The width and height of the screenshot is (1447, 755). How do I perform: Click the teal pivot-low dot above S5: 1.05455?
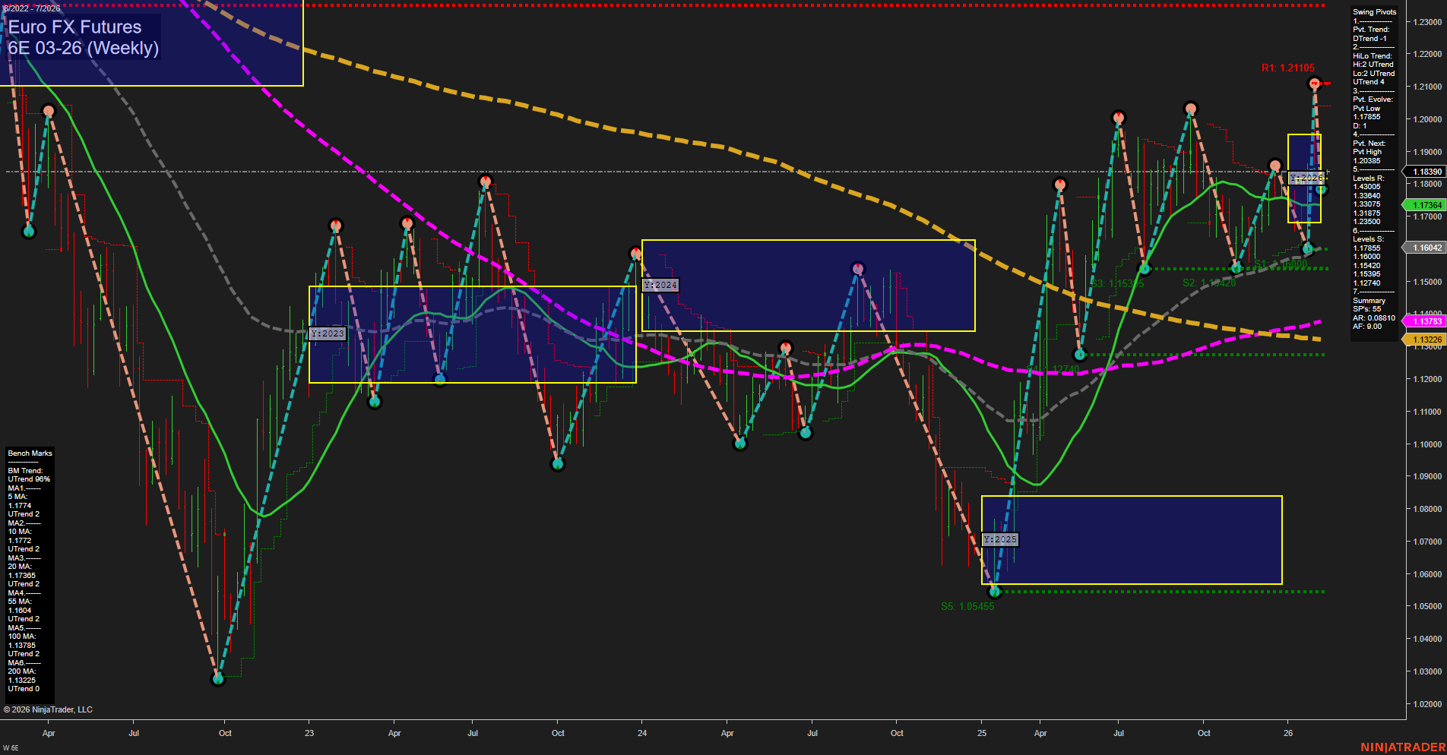(996, 590)
